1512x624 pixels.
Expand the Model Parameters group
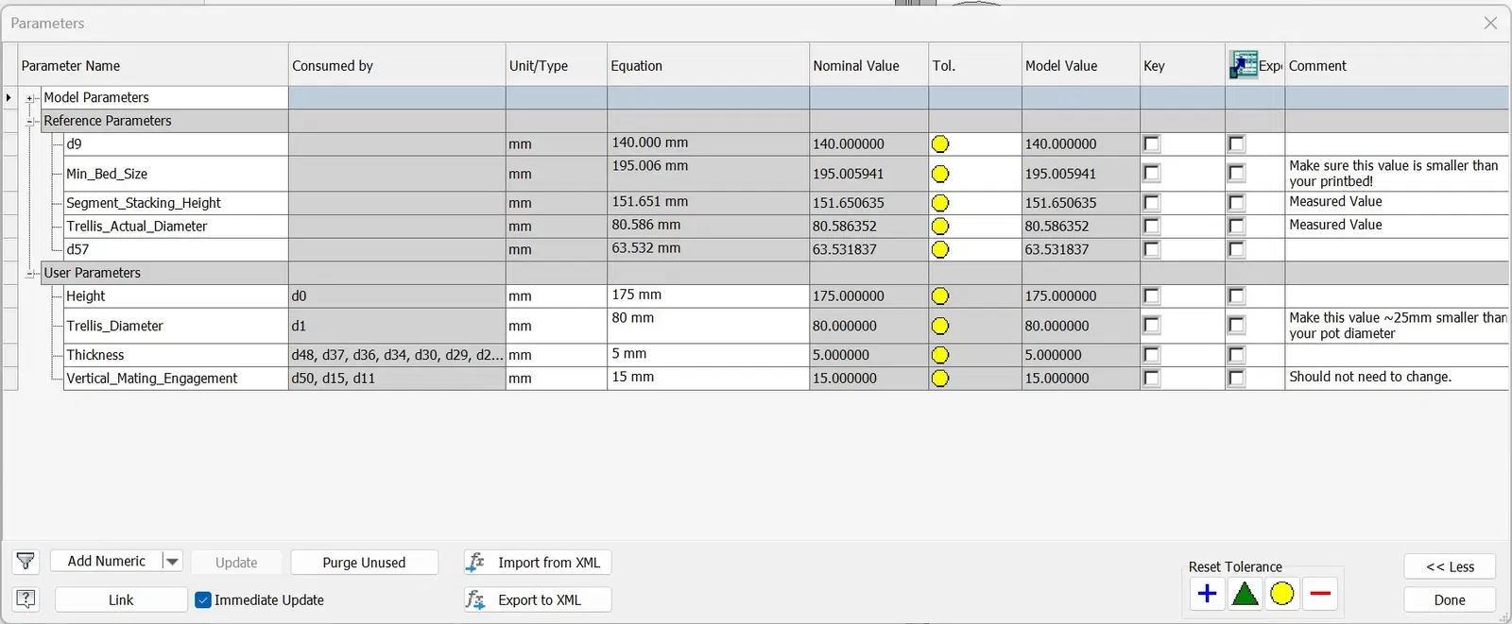(x=30, y=98)
